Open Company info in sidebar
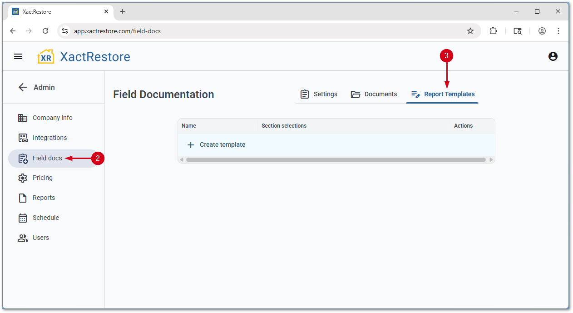 click(52, 118)
